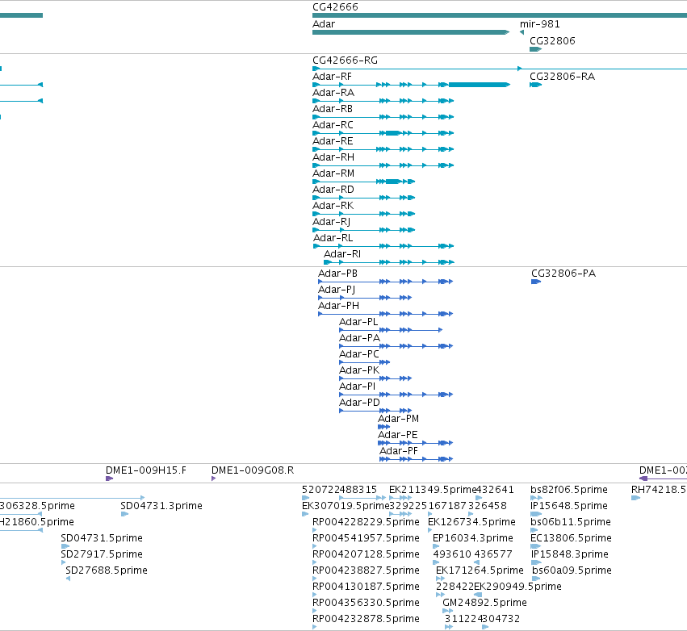Select the SD27688.5prime EST
The height and width of the screenshot is (631, 687).
tap(69, 579)
